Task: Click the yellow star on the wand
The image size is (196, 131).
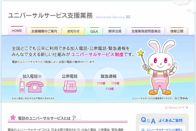Action: pyautogui.click(x=141, y=53)
